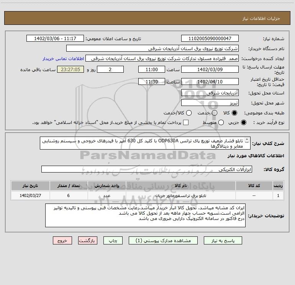The height and width of the screenshot is (285, 295).
Task: Click the response deadline date 1402/03/09
Action: [210, 69]
